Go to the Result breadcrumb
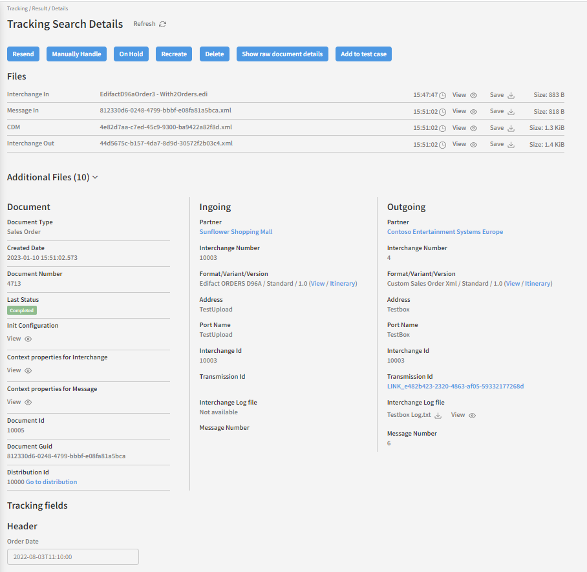 (x=39, y=8)
